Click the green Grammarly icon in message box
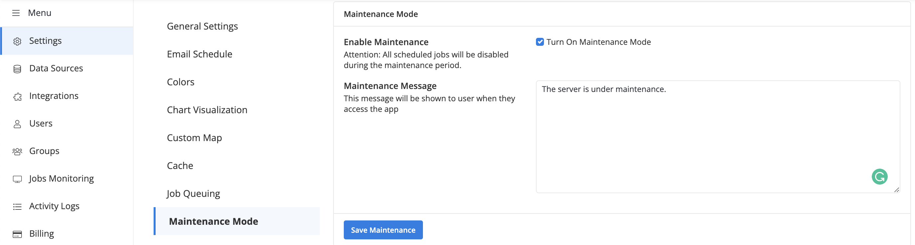The height and width of the screenshot is (245, 915). (x=879, y=176)
